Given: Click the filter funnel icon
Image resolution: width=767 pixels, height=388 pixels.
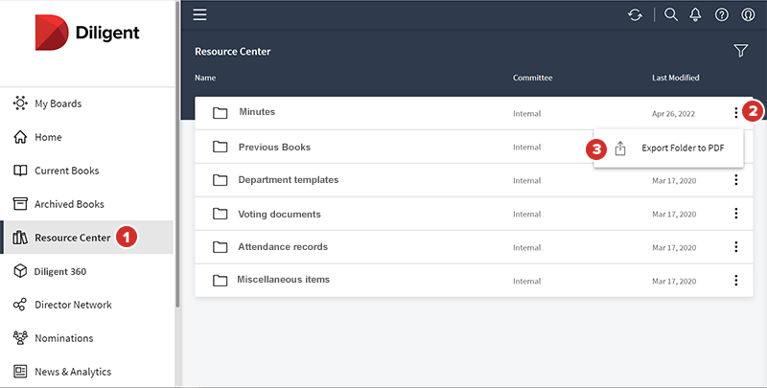Looking at the screenshot, I should point(740,51).
